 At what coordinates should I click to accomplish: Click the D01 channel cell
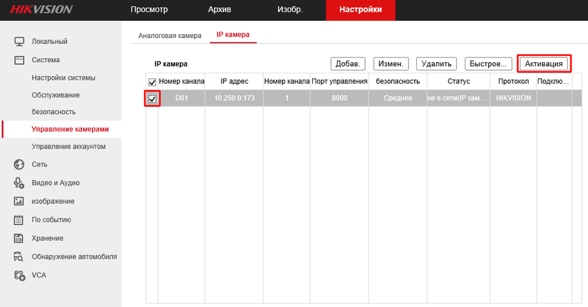[182, 98]
